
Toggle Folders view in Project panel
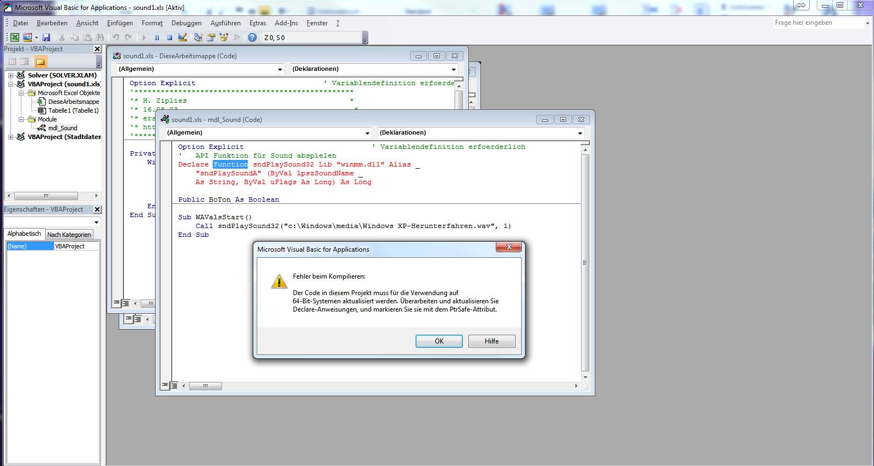40,62
